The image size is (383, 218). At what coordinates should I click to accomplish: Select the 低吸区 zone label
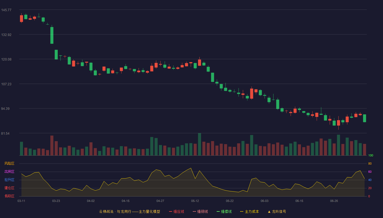[10, 196]
